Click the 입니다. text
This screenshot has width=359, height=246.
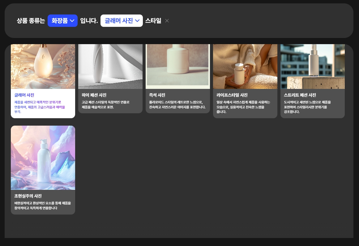click(89, 21)
